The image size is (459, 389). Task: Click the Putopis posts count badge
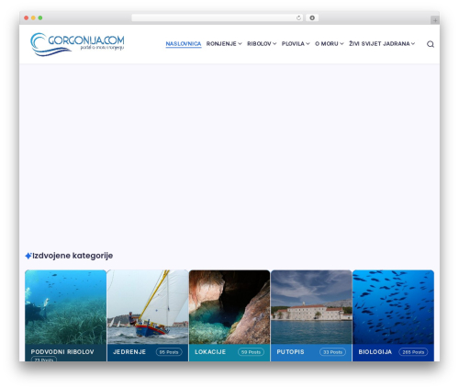(332, 352)
